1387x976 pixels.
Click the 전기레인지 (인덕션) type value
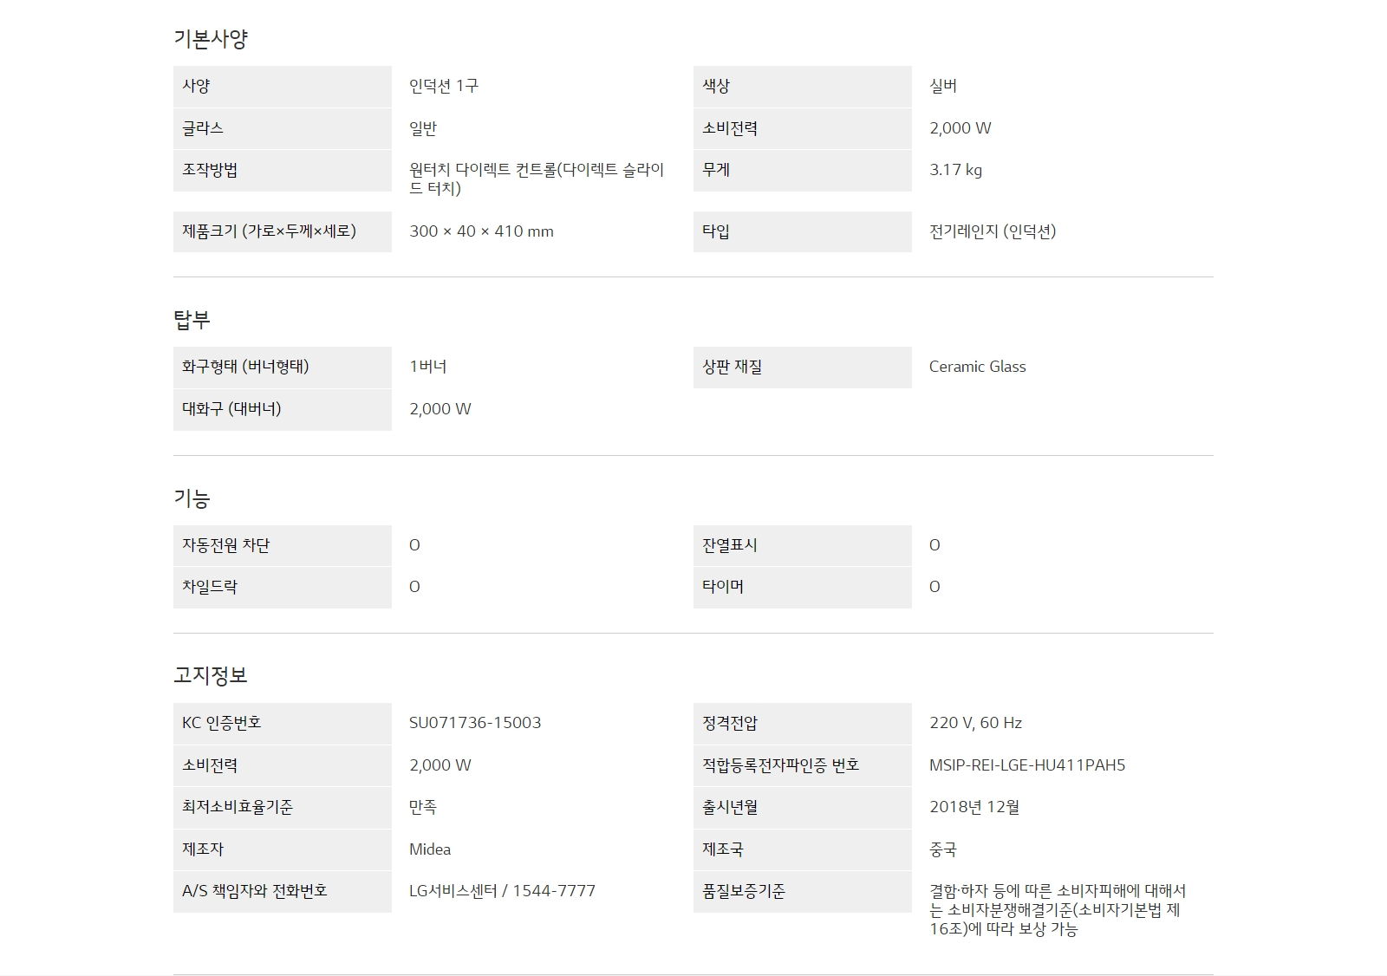(x=993, y=231)
